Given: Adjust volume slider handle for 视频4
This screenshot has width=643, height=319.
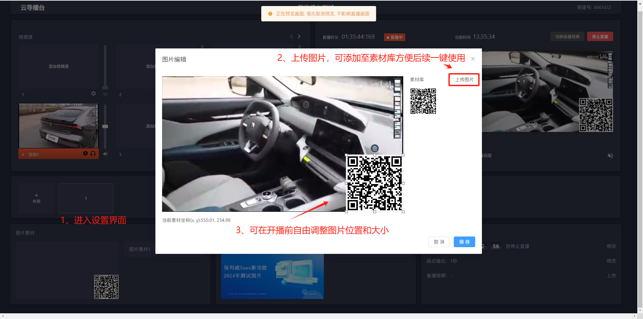Looking at the screenshot, I should [105, 127].
